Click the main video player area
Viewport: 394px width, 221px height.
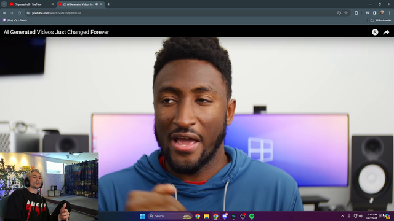197,124
